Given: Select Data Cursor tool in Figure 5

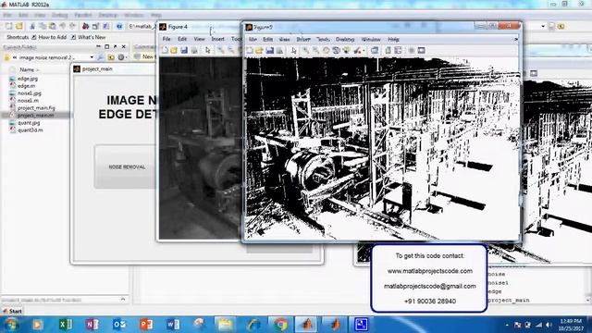Looking at the screenshot, I should [346, 50].
